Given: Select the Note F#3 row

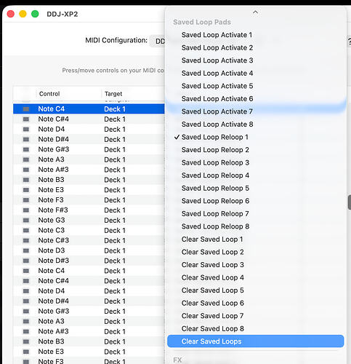Looking at the screenshot, I should 89,210.
